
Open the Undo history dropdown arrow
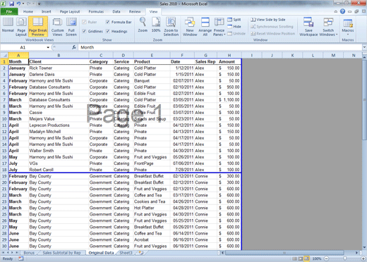(x=23, y=4)
